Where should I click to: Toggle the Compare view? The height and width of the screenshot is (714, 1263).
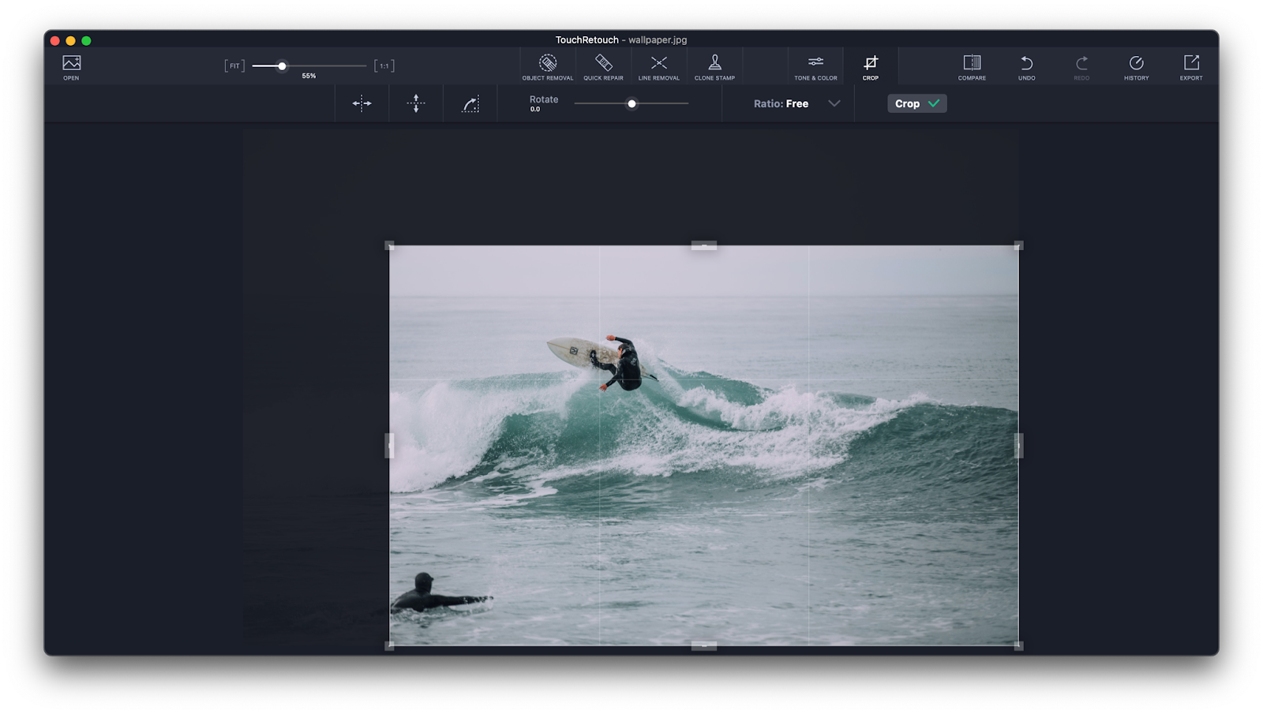click(x=972, y=67)
